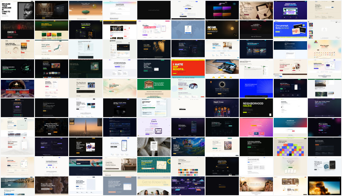Viewport: 342px width, 196px height.
Task: Click the 'Tinder' headline thumbnail
Action: click(x=154, y=29)
